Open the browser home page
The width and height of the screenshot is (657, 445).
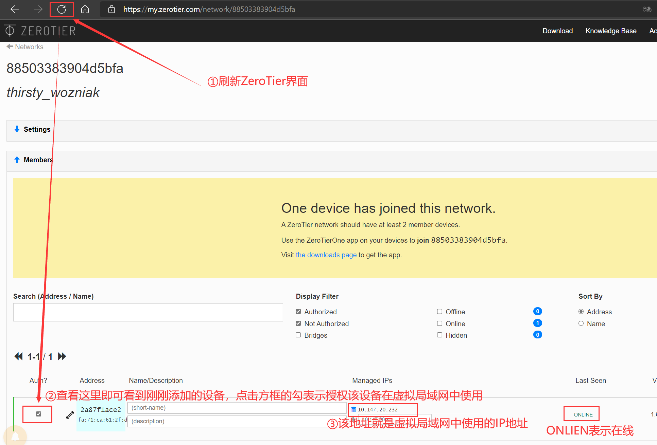pyautogui.click(x=85, y=9)
